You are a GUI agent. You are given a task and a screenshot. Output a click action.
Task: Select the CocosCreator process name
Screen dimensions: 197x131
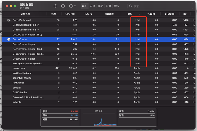[x=20, y=39]
